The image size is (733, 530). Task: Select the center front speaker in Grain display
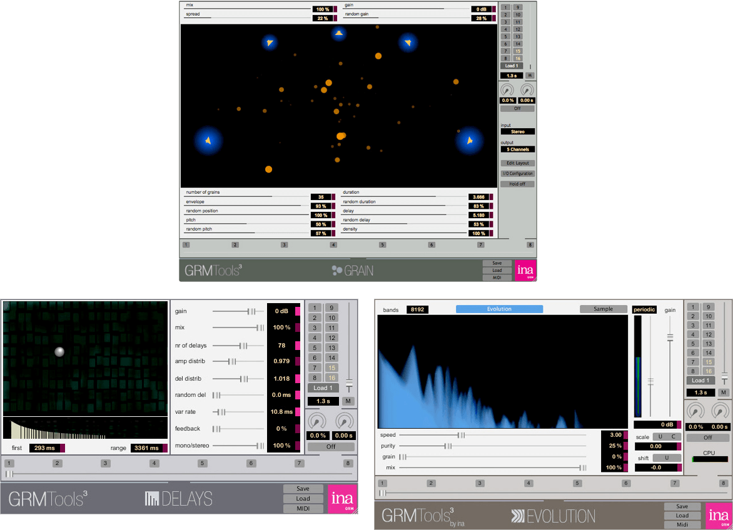[x=338, y=34]
